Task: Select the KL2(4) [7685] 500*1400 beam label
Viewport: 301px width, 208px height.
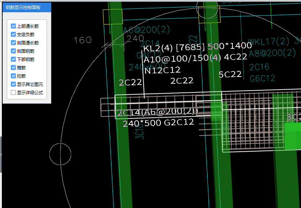Action: pos(197,47)
